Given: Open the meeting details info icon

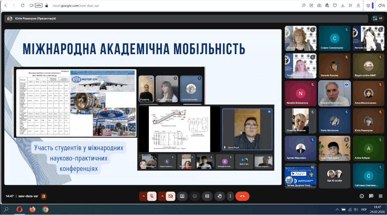Looking at the screenshot, I should point(362,196).
